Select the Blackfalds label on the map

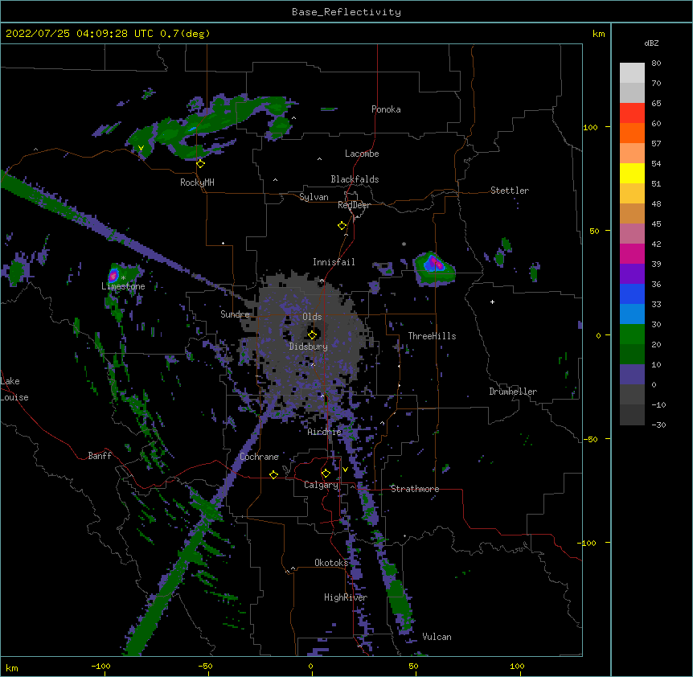tap(355, 179)
